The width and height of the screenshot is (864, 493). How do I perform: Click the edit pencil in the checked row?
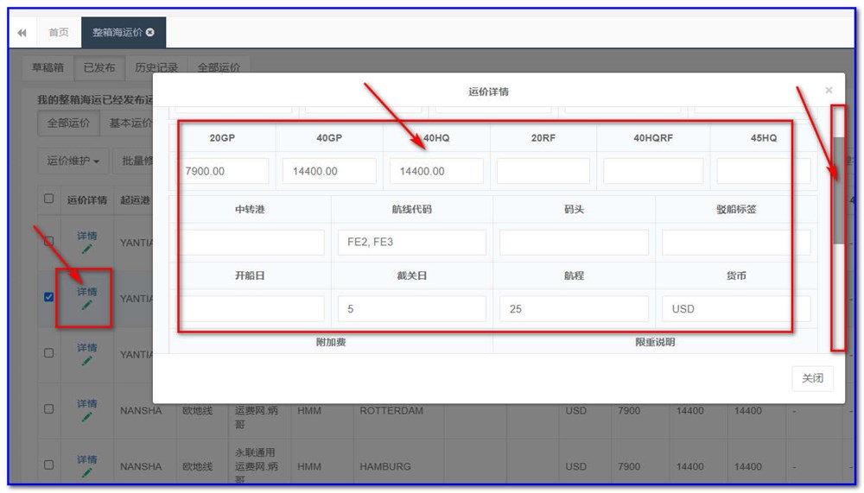(86, 306)
